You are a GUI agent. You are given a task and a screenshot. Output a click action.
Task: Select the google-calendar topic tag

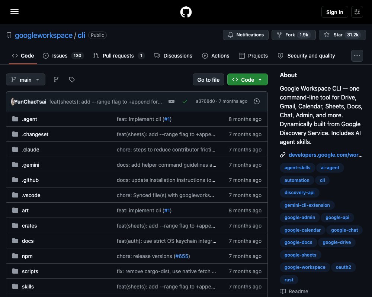tap(302, 230)
